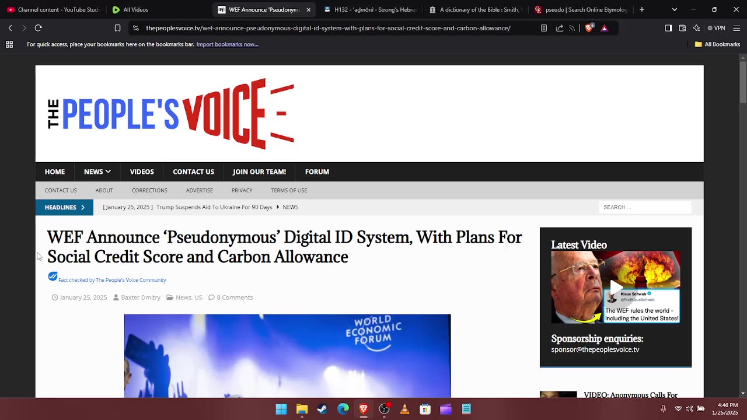
Task: Open the ADVERTISE page
Action: [x=200, y=190]
